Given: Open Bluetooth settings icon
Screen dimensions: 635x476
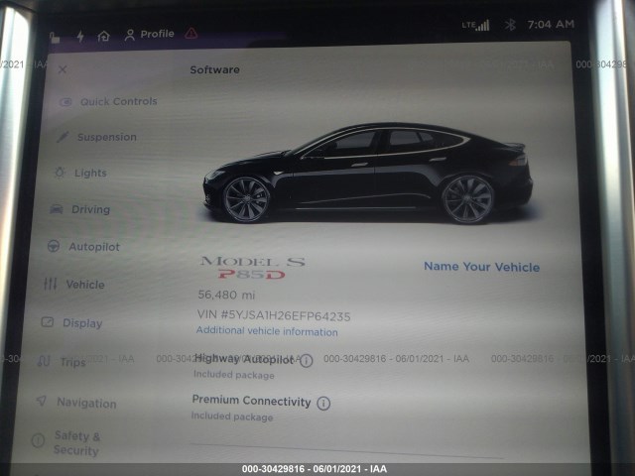Looking at the screenshot, I should pos(510,25).
